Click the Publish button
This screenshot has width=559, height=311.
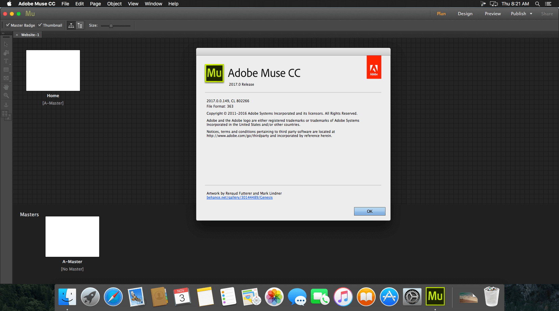[x=518, y=14]
